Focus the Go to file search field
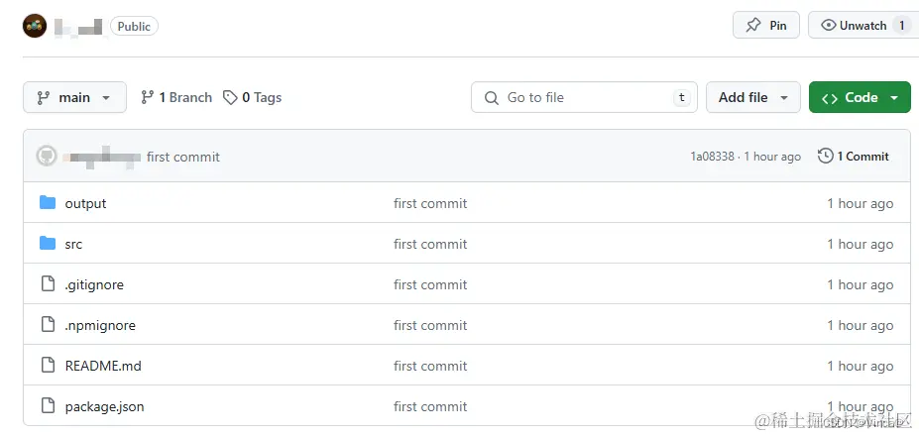Screen dimensions: 919x437 pyautogui.click(x=585, y=97)
